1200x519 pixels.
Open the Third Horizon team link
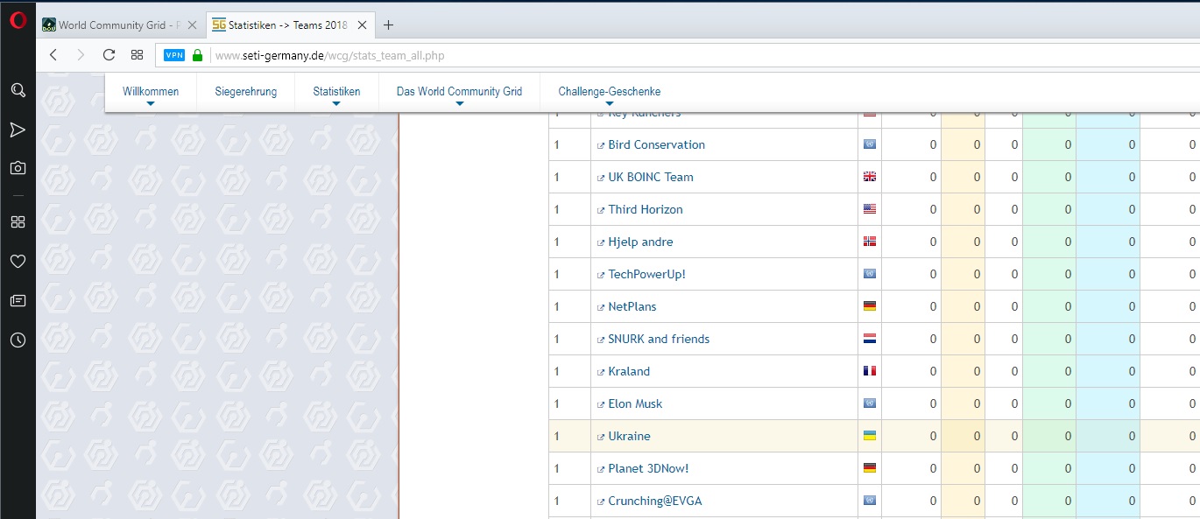point(646,209)
